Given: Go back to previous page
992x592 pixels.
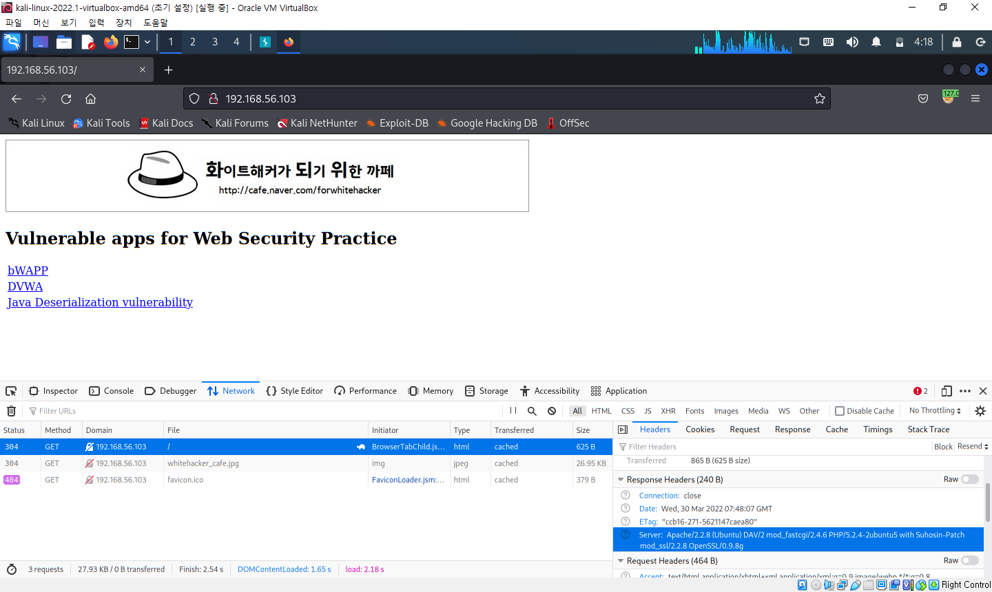Looking at the screenshot, I should (17, 99).
